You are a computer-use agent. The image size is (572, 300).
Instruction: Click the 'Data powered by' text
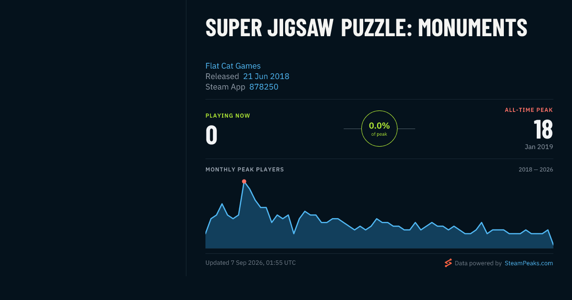coord(478,263)
